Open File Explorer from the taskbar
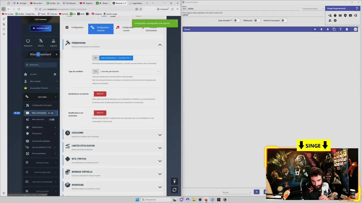Screen dimensions: 362x203 coord(194,200)
